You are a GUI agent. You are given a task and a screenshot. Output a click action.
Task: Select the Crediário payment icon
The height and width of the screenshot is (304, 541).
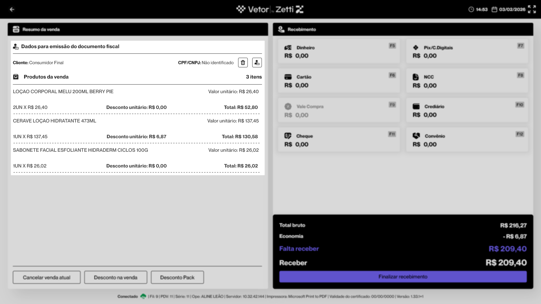point(416,106)
